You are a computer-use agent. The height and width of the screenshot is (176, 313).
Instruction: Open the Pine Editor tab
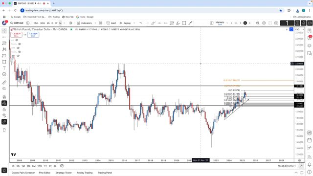click(x=45, y=173)
